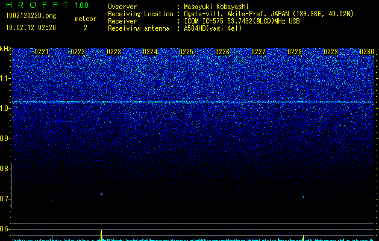Click the 0224 time marker
Viewport: 379px width, 241px height.
(x=150, y=52)
